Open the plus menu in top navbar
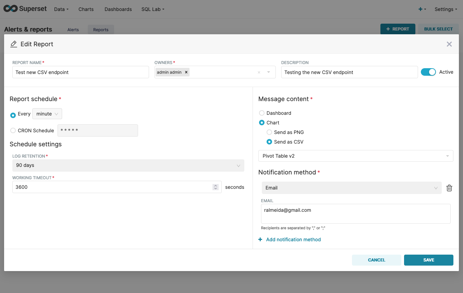 422,9
